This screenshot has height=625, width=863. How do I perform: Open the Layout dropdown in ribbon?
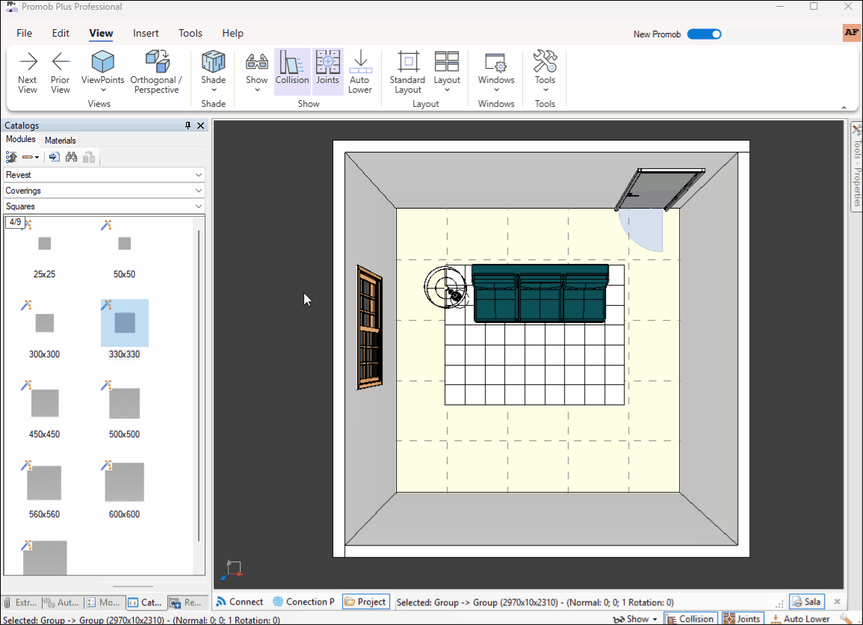point(446,72)
